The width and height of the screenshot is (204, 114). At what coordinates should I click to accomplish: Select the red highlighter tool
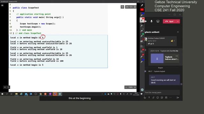(142, 10)
